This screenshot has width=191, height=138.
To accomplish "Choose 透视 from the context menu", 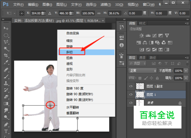I will 86,63.
